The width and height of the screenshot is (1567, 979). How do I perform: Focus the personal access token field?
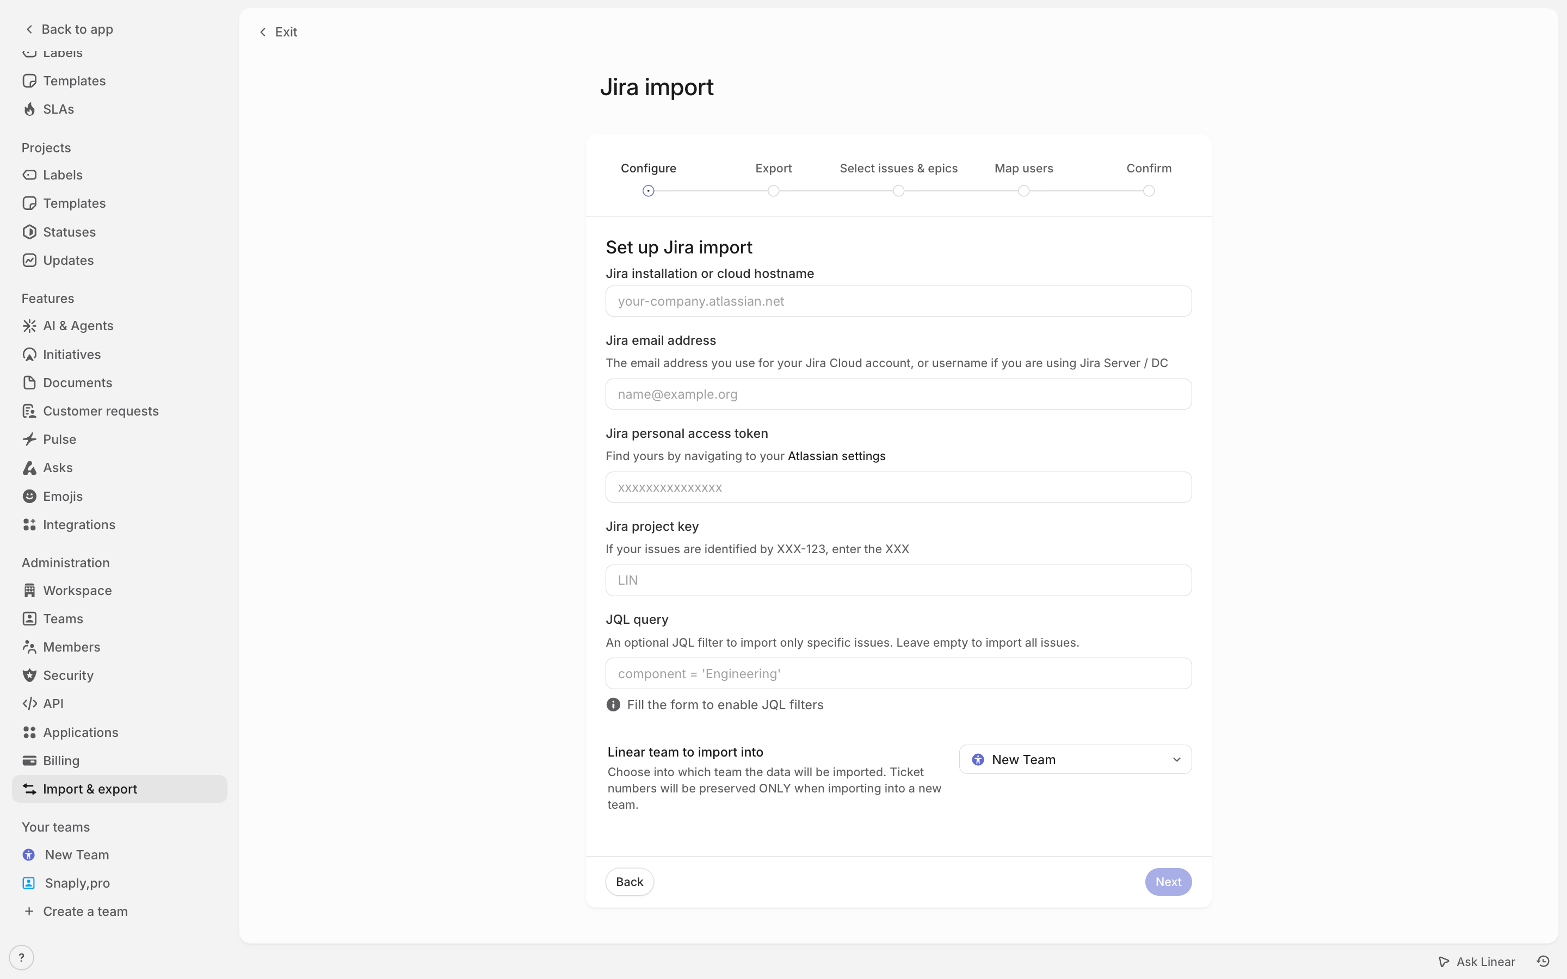tap(898, 487)
